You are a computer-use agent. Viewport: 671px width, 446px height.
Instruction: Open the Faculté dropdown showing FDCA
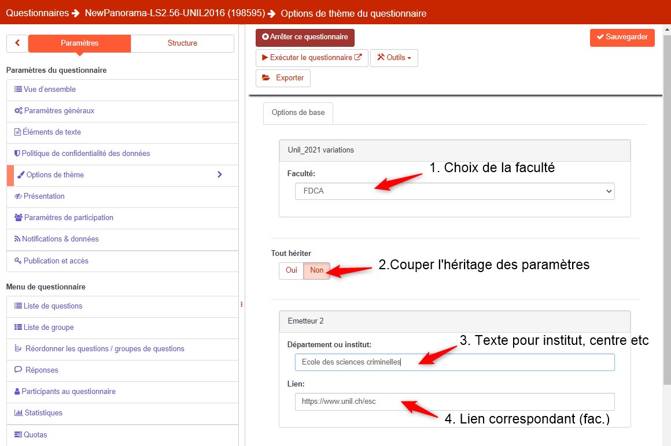click(x=454, y=191)
